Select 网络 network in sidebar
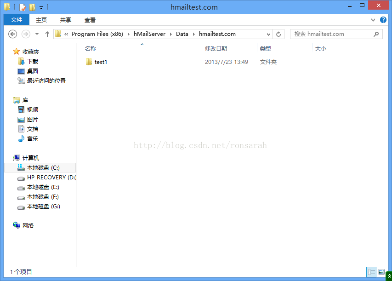The width and height of the screenshot is (392, 281). pos(28,226)
